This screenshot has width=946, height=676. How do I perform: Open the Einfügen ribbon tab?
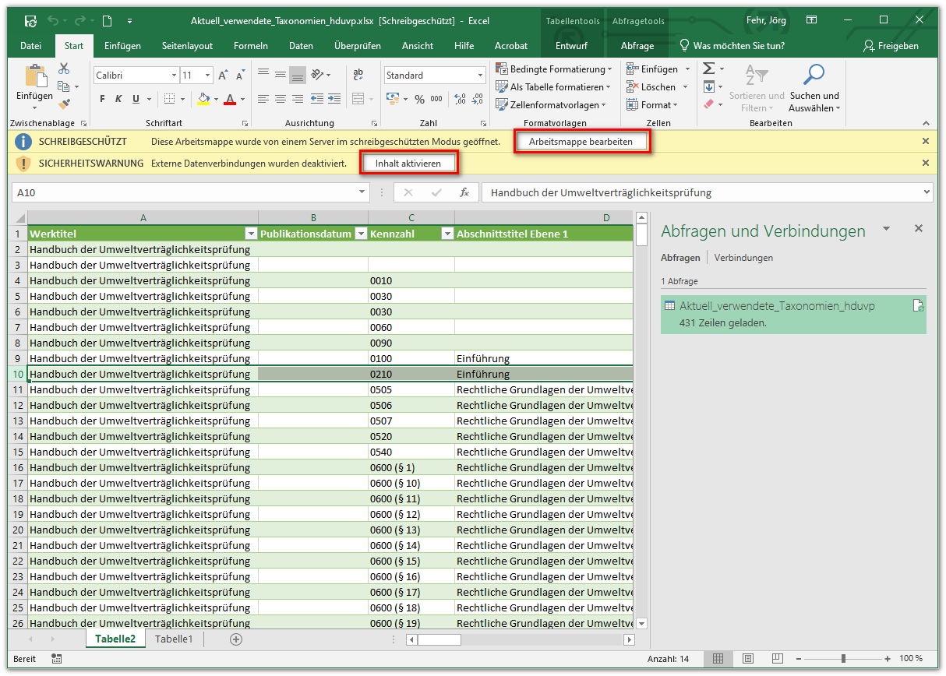click(x=122, y=46)
